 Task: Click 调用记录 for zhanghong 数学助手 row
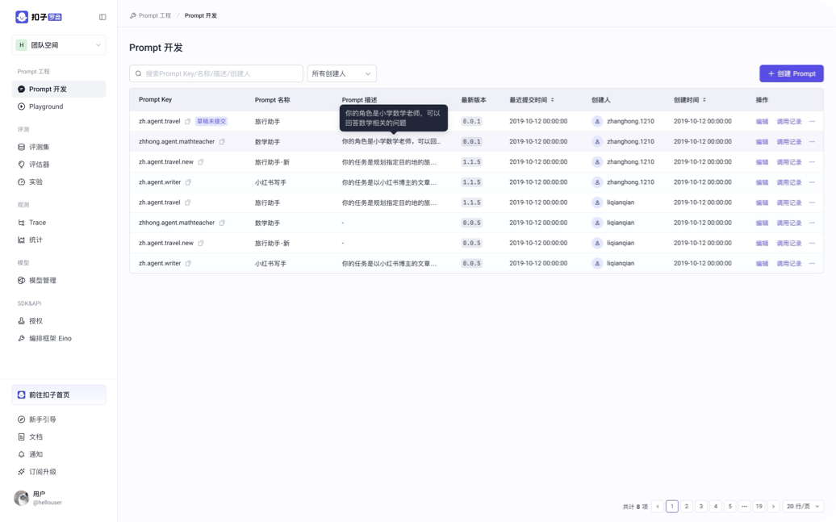789,142
